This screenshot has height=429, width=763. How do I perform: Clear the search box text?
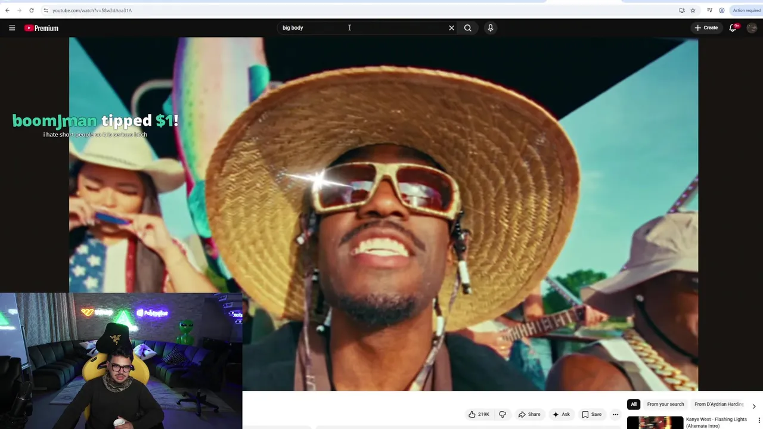pyautogui.click(x=451, y=28)
